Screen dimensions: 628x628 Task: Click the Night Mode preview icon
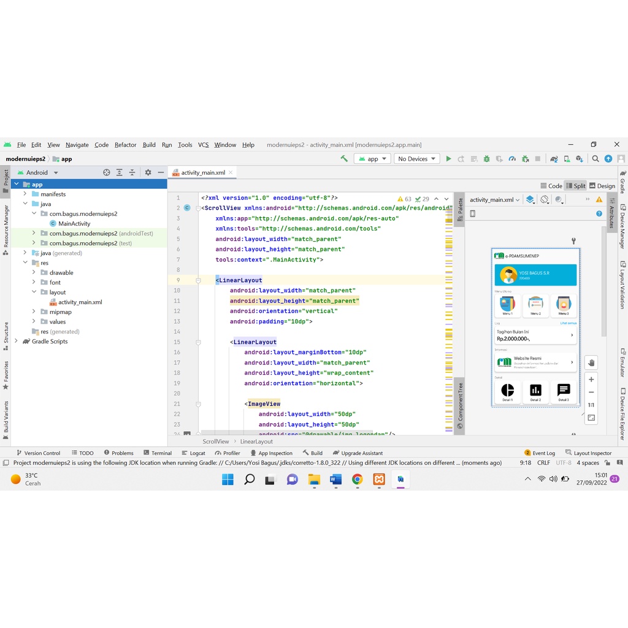click(x=559, y=199)
